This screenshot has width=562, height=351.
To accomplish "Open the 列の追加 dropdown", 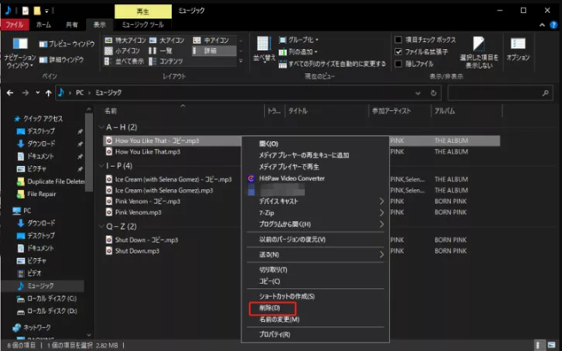I will (x=298, y=52).
